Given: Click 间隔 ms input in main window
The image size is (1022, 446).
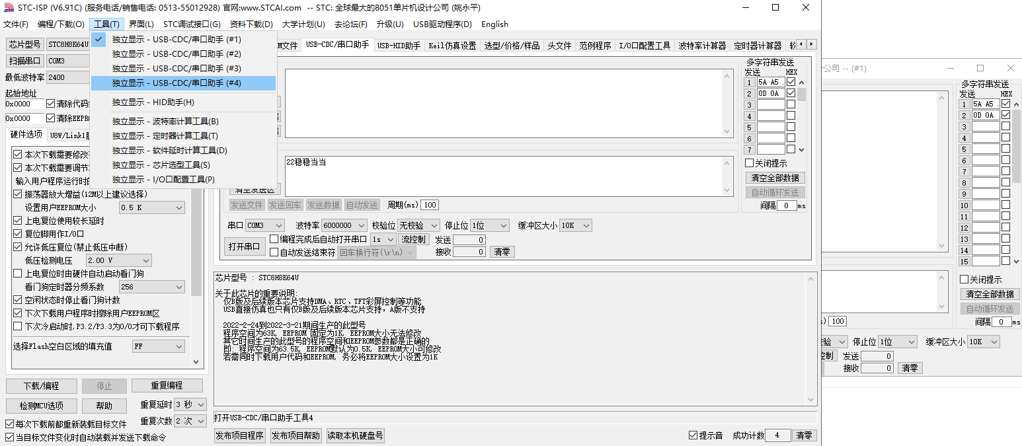Looking at the screenshot, I should point(786,205).
